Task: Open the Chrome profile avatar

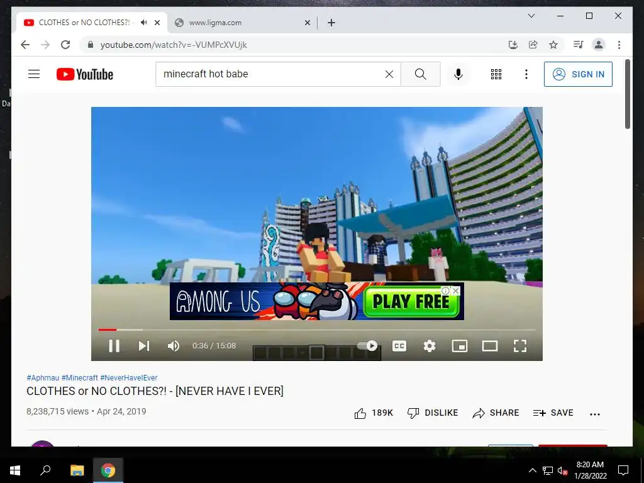Action: pyautogui.click(x=599, y=45)
